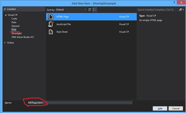Select the Silverlight category
The height and width of the screenshot is (113, 186).
pyautogui.click(x=16, y=33)
